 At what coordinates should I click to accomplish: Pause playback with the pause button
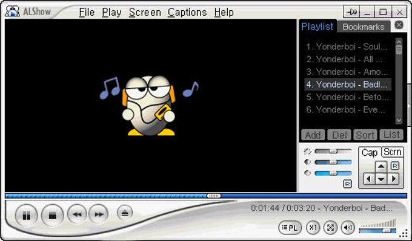(x=26, y=216)
